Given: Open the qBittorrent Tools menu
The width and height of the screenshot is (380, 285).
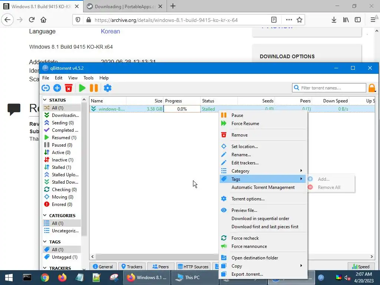Looking at the screenshot, I should point(88,78).
